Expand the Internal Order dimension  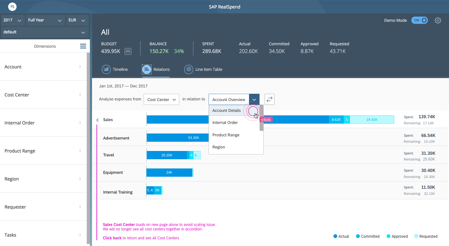click(43, 123)
